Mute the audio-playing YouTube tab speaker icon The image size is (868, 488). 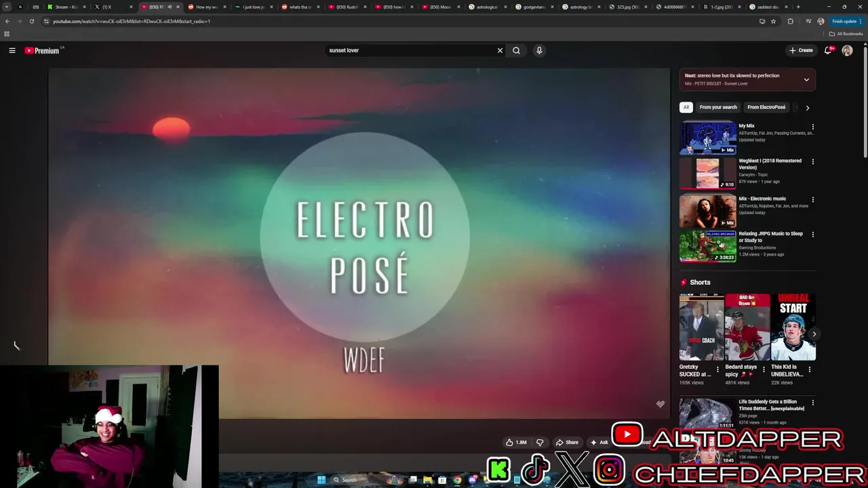pos(170,7)
